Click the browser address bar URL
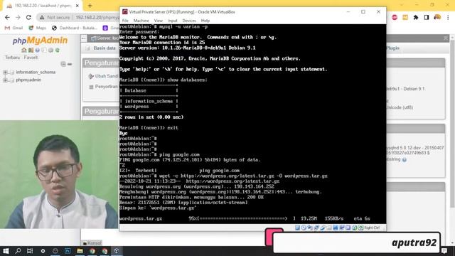455x256 pixels. pos(97,17)
